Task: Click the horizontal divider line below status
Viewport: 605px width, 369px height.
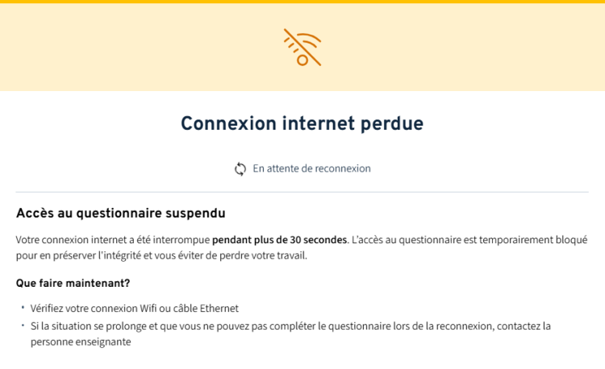Action: 302,192
